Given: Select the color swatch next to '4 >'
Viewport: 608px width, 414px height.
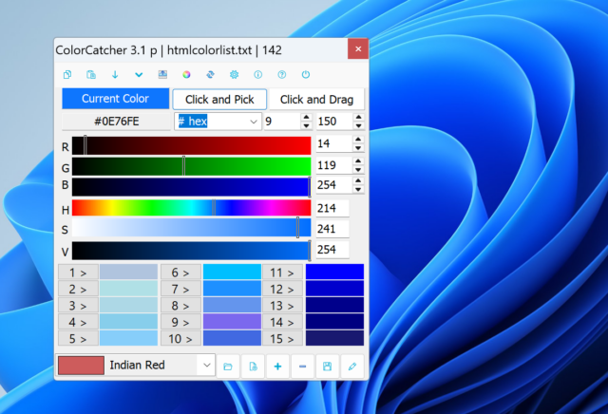Looking at the screenshot, I should (x=129, y=322).
